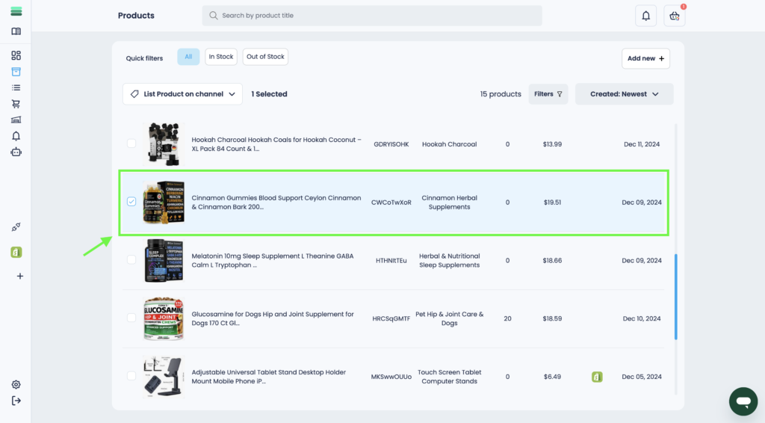
Task: Uncheck the Cinnamon Gummies product checkbox
Action: (x=131, y=202)
